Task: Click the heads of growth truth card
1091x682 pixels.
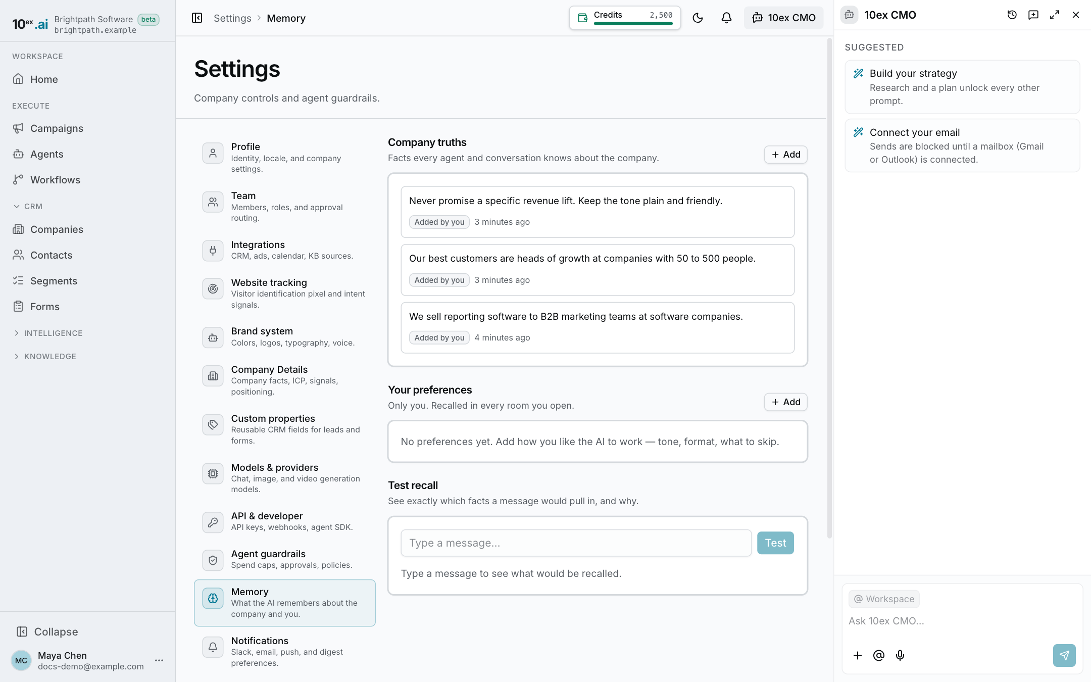Action: pos(598,270)
